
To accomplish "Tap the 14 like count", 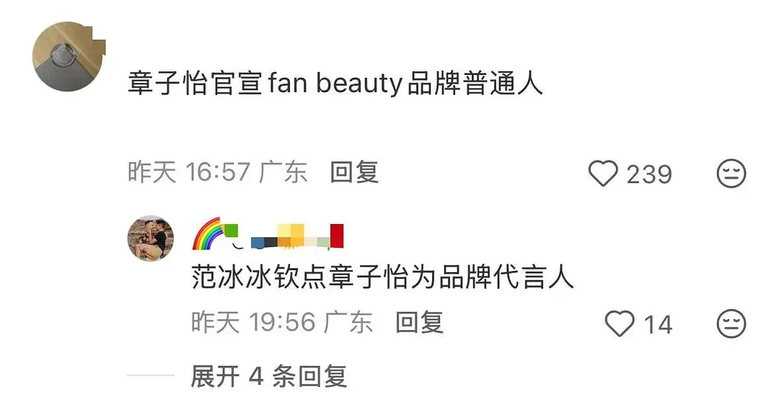I will click(659, 325).
